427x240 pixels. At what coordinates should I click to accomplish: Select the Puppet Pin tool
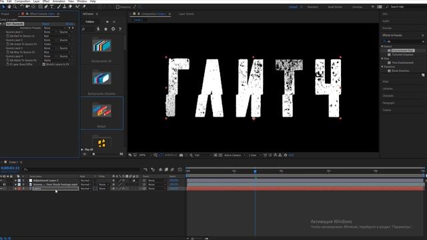pos(84,7)
